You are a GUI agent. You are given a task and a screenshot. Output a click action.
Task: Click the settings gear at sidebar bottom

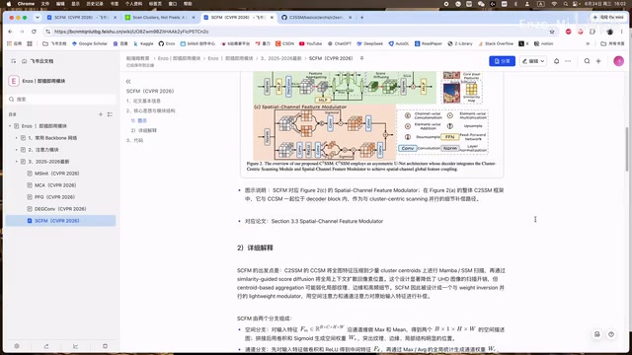click(x=17, y=346)
